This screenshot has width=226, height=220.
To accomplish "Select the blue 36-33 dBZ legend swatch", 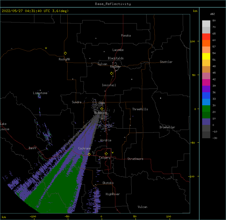I will (206, 95).
